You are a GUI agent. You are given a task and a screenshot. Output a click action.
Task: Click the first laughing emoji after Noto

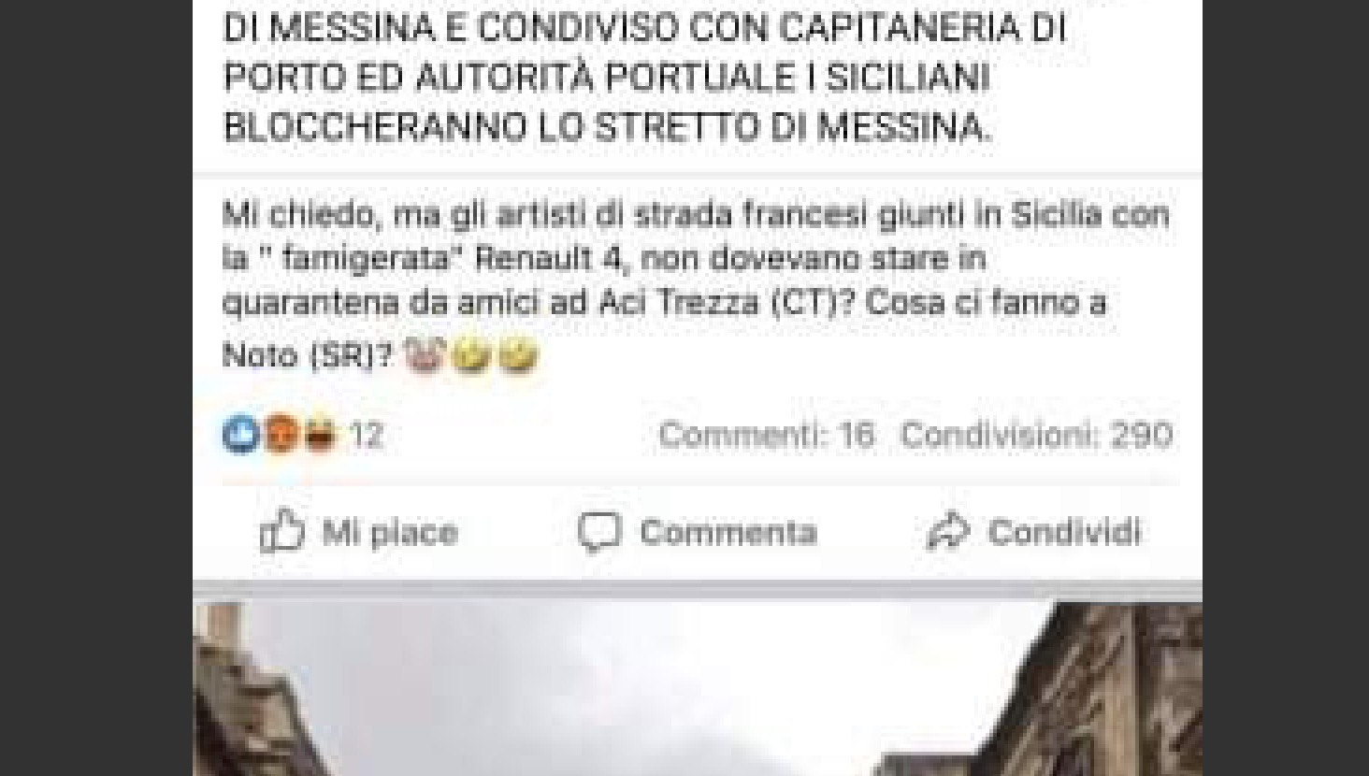(x=471, y=355)
